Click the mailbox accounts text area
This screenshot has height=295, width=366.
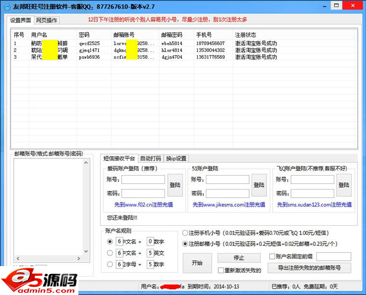tap(49, 207)
